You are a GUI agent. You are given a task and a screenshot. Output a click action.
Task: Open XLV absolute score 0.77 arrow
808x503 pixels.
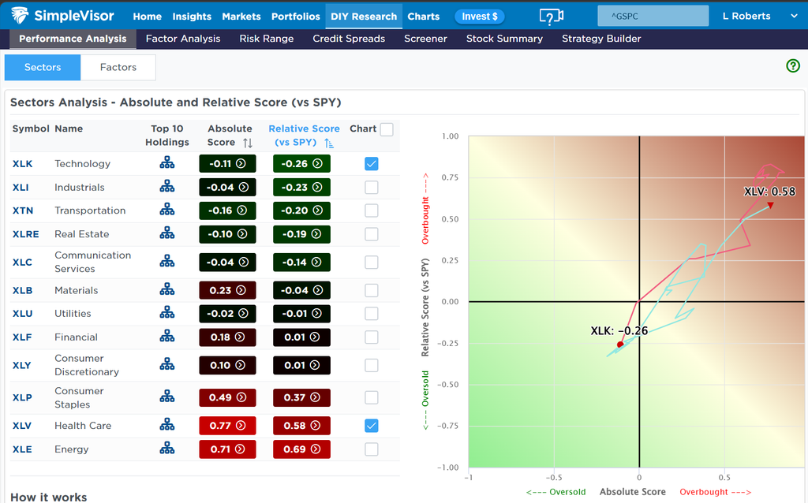point(241,426)
